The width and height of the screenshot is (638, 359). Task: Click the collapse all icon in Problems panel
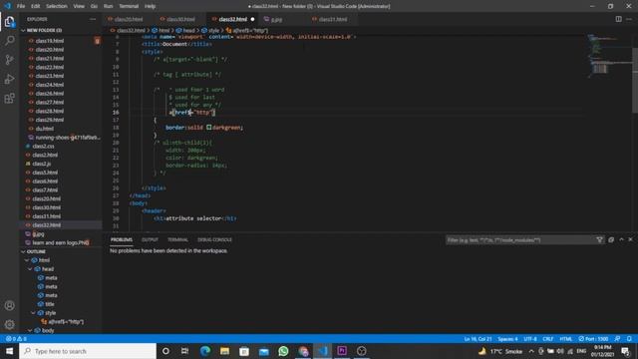point(611,240)
